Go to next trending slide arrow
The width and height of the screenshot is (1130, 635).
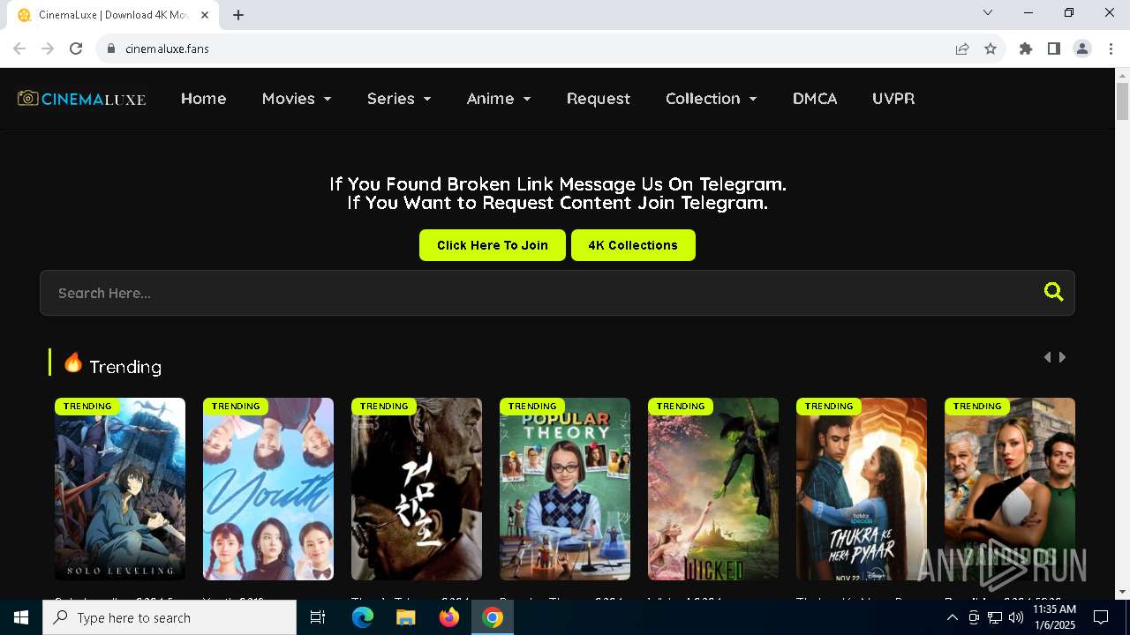click(1062, 357)
